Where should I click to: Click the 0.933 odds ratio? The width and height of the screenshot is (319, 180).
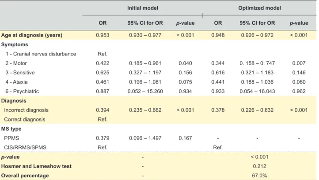pos(218,91)
